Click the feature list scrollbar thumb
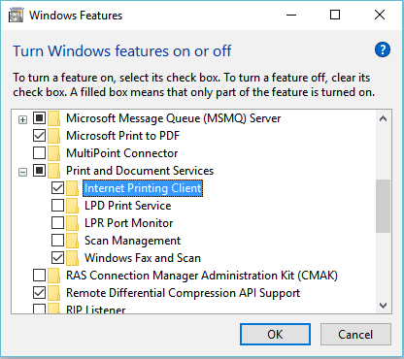This screenshot has width=404, height=359. point(384,206)
